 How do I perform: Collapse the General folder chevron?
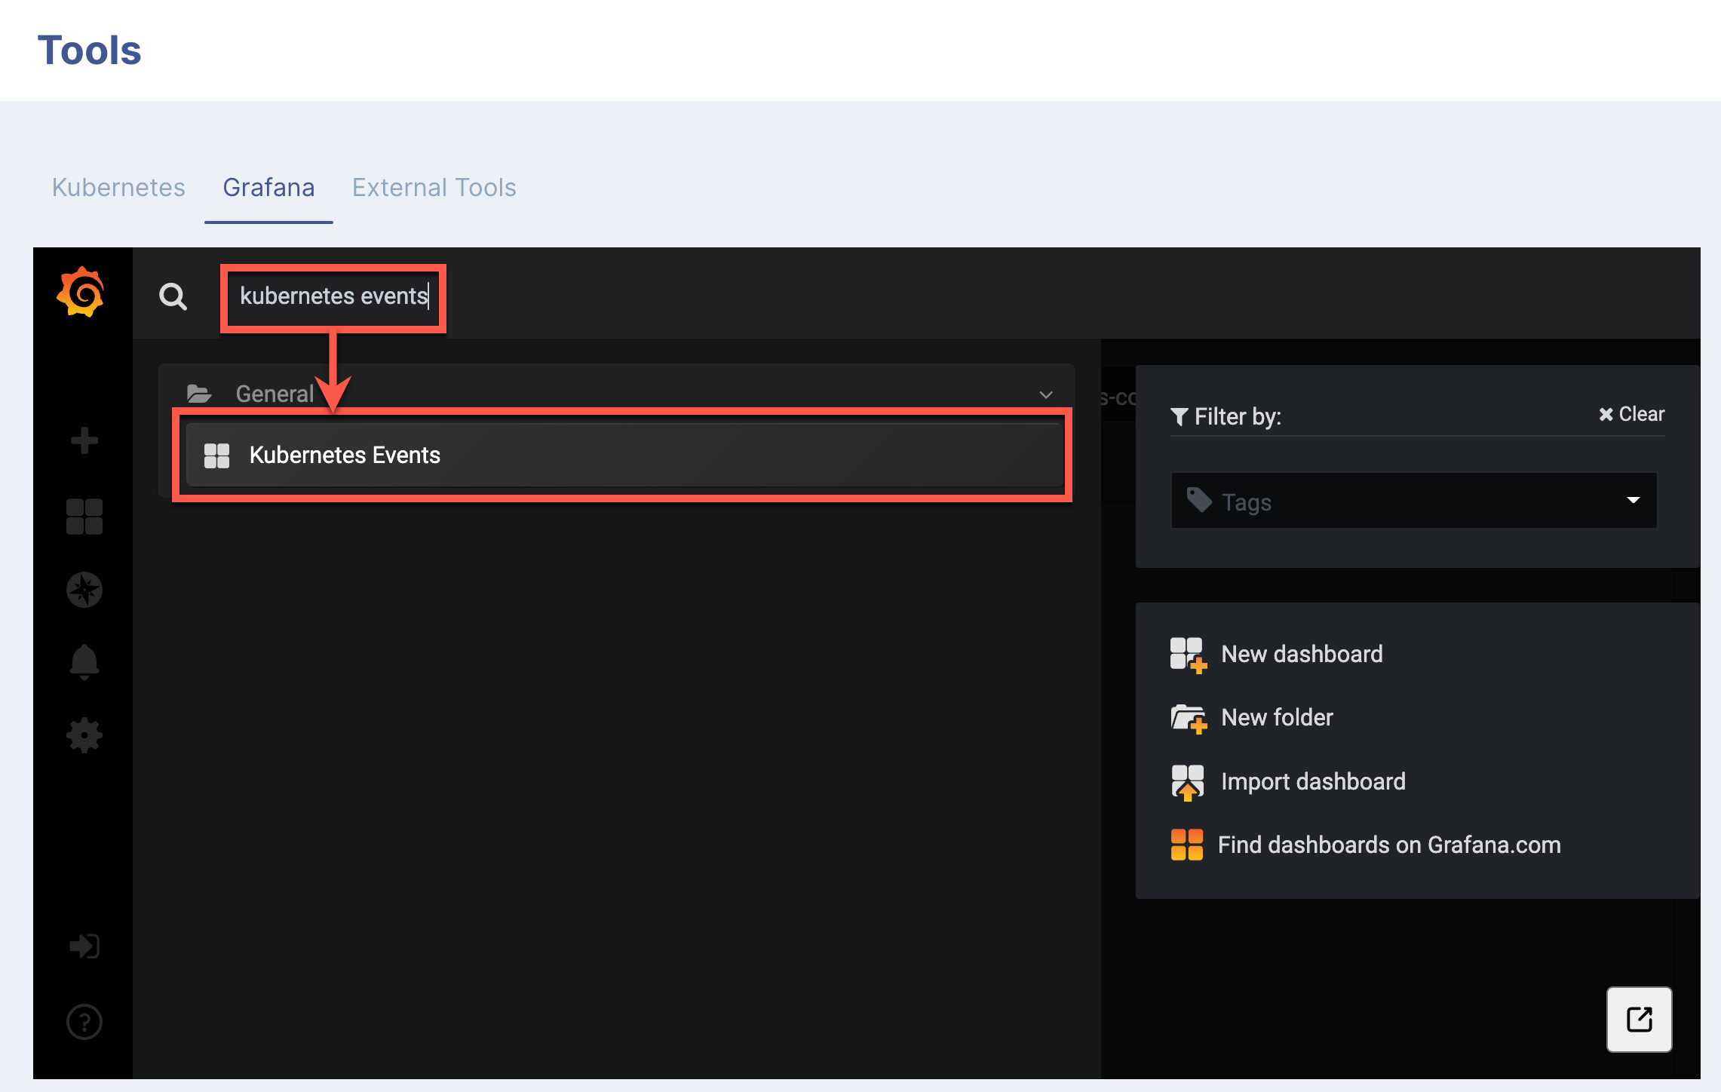click(1046, 394)
